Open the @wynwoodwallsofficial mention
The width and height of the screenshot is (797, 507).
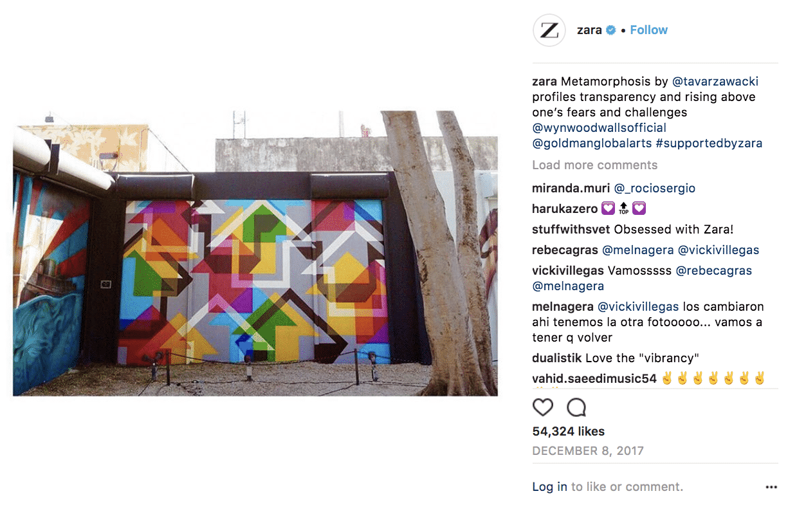pyautogui.click(x=600, y=128)
